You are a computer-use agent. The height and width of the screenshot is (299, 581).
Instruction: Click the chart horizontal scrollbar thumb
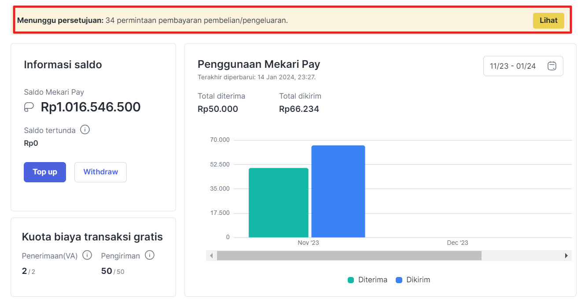click(349, 255)
